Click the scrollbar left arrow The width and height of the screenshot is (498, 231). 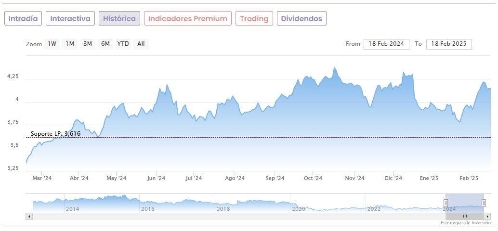point(29,217)
